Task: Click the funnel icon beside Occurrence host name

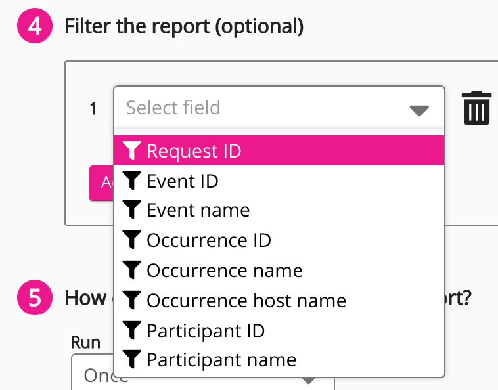Action: (133, 301)
